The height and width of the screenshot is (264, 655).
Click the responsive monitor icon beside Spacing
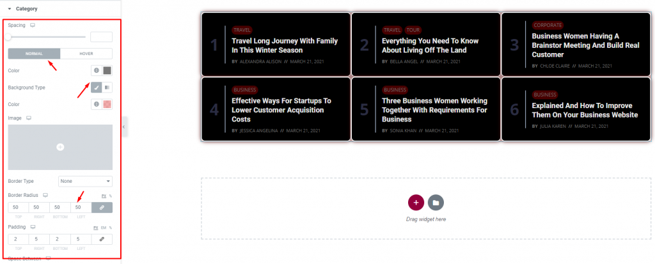(33, 25)
